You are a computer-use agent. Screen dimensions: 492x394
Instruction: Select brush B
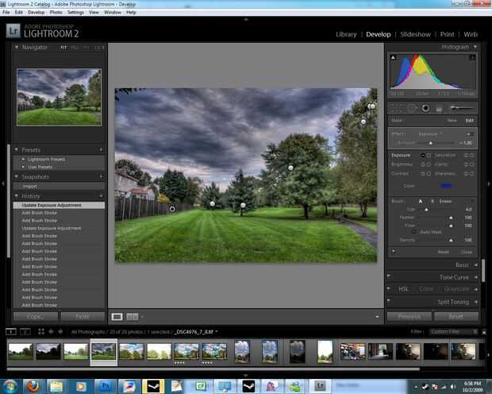coord(432,201)
